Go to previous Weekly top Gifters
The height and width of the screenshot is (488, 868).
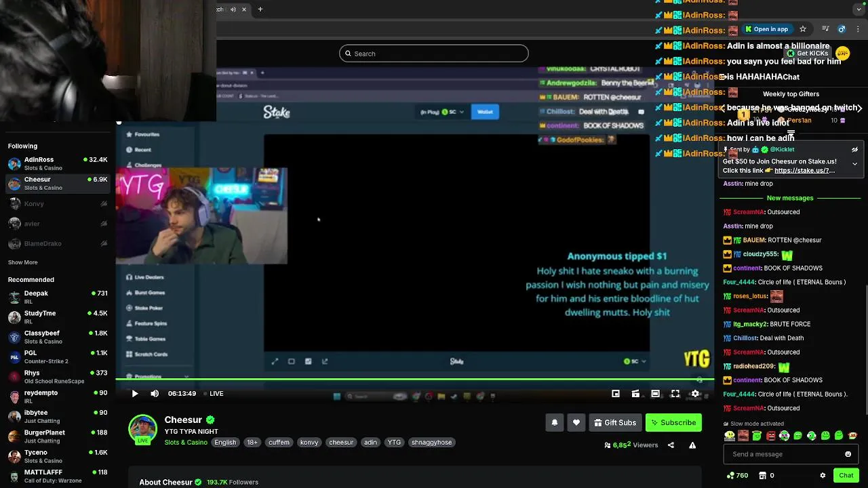click(x=723, y=108)
